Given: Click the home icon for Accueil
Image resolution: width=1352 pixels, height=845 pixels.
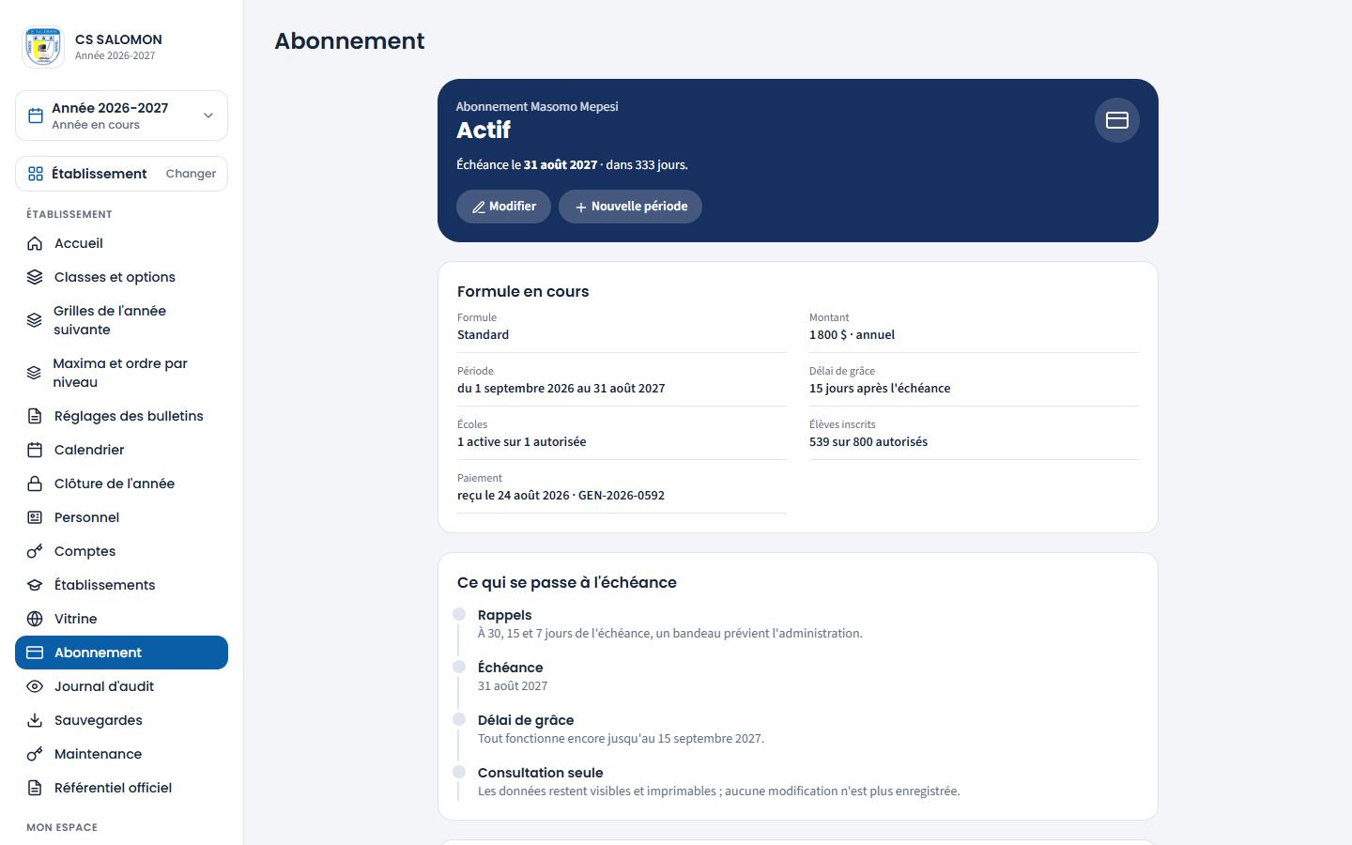Looking at the screenshot, I should click(35, 243).
